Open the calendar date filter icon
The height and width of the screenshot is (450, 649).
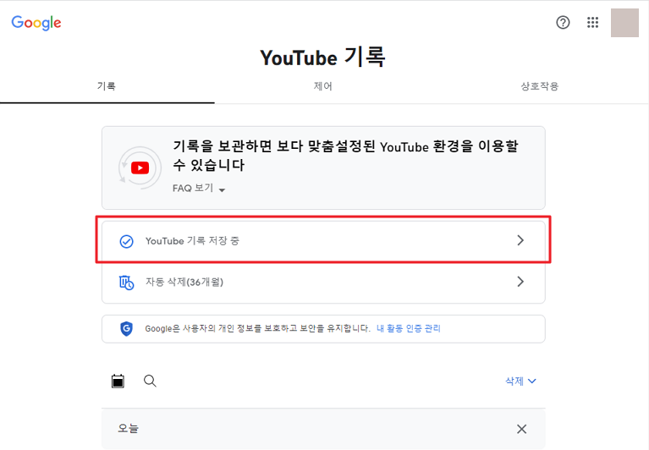(118, 381)
